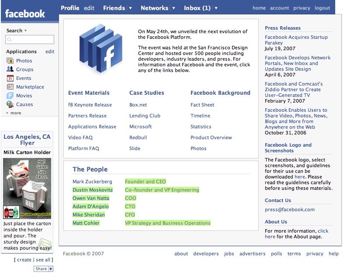The height and width of the screenshot is (278, 347).
Task: Click the magnifier icon in search box
Action: coord(9,40)
